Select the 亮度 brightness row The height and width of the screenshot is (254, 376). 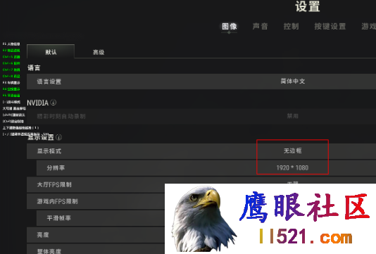pyautogui.click(x=96, y=234)
